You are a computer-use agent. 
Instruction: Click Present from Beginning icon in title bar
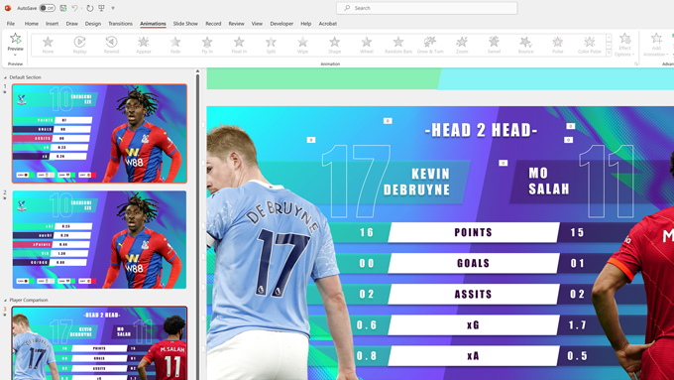point(101,8)
